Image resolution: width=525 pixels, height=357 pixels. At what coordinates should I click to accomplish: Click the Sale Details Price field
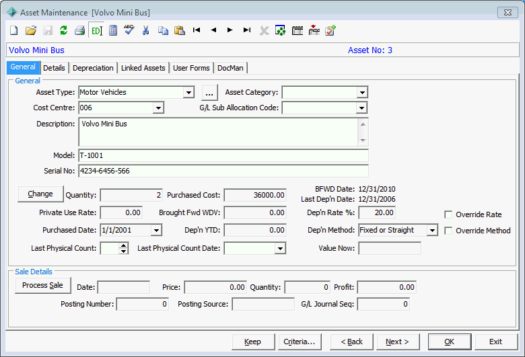215,287
